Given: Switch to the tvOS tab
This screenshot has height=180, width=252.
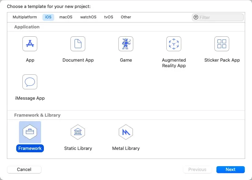Looking at the screenshot, I should click(x=109, y=17).
